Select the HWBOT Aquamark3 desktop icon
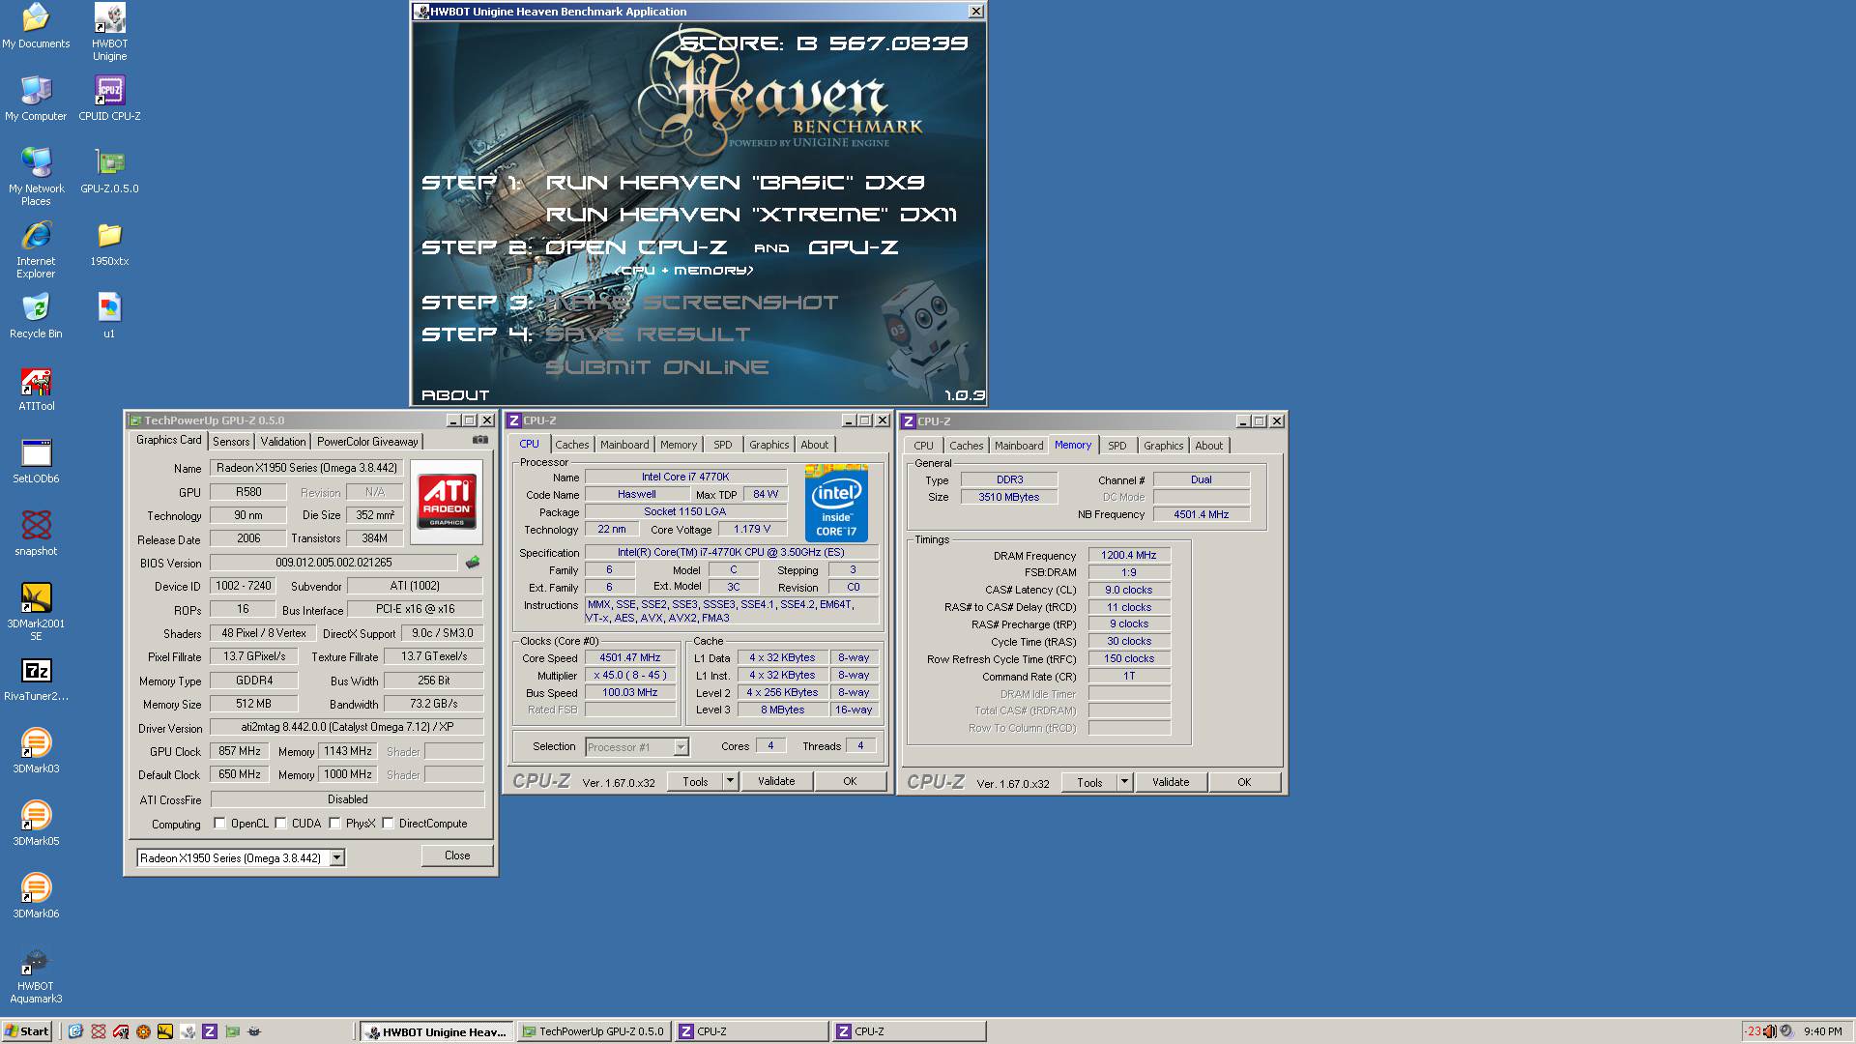The image size is (1856, 1044). (36, 974)
